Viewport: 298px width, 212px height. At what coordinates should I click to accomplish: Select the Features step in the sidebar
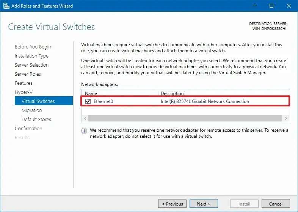pyautogui.click(x=24, y=83)
